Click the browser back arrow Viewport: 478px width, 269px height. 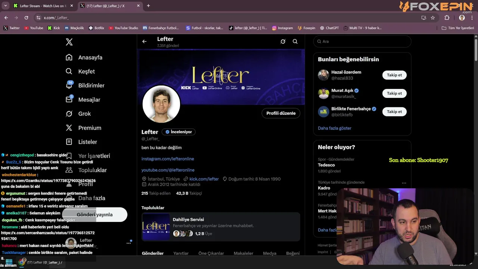6,18
